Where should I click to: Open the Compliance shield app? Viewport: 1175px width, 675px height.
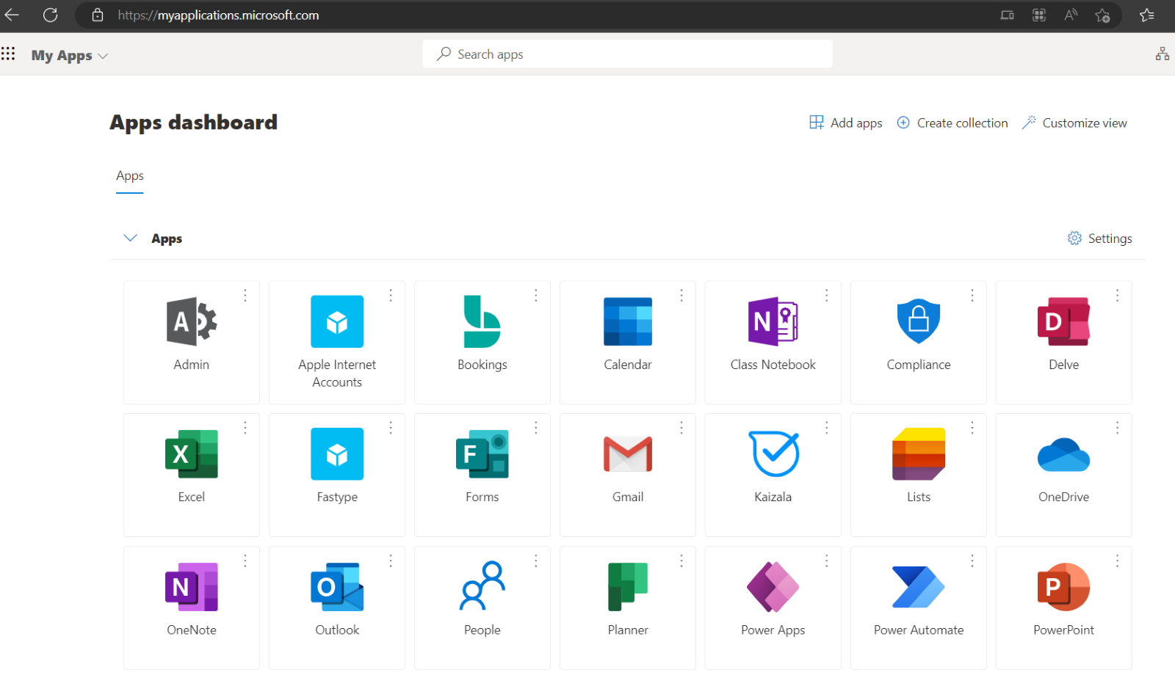pyautogui.click(x=919, y=321)
